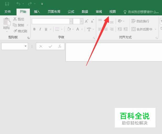Switch to the 视图 ribbon tab
162x134 pixels.
pyautogui.click(x=113, y=12)
